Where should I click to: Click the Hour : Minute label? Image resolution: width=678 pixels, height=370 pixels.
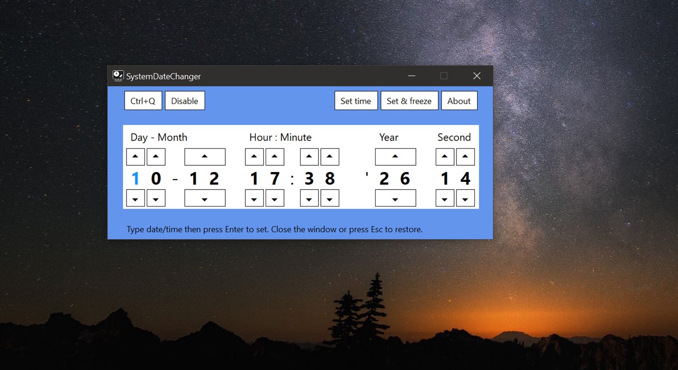tap(280, 137)
